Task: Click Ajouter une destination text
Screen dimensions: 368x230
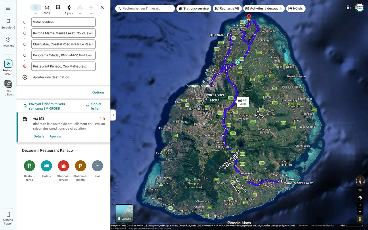Action: [51, 77]
